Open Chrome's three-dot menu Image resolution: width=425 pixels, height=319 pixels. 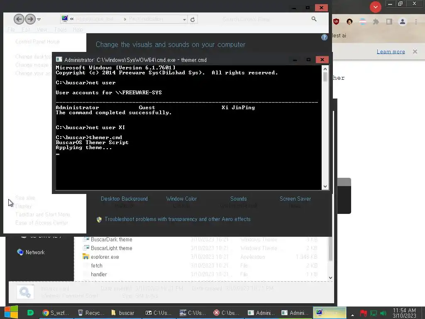(416, 22)
